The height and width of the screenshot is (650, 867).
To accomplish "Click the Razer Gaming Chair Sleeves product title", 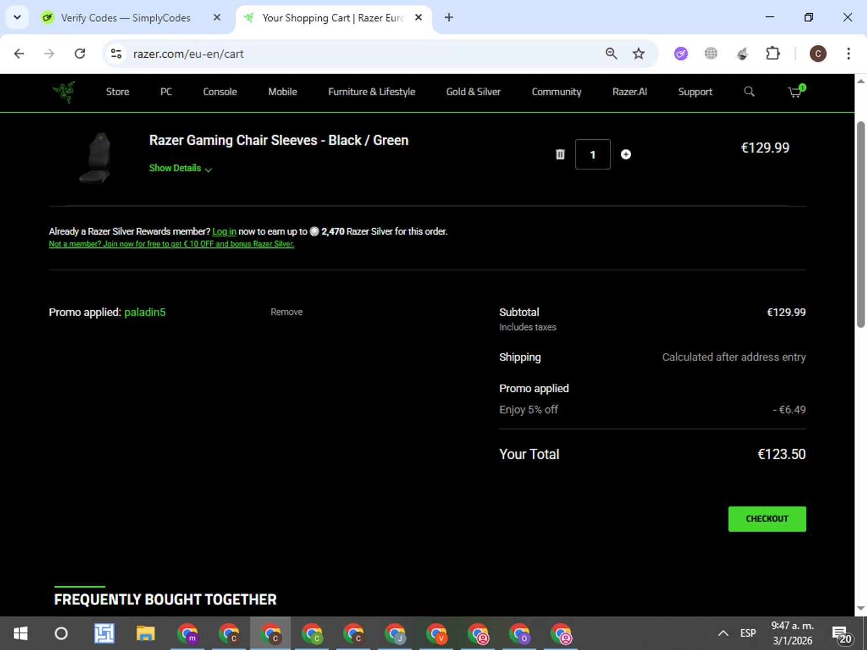I will pyautogui.click(x=279, y=140).
